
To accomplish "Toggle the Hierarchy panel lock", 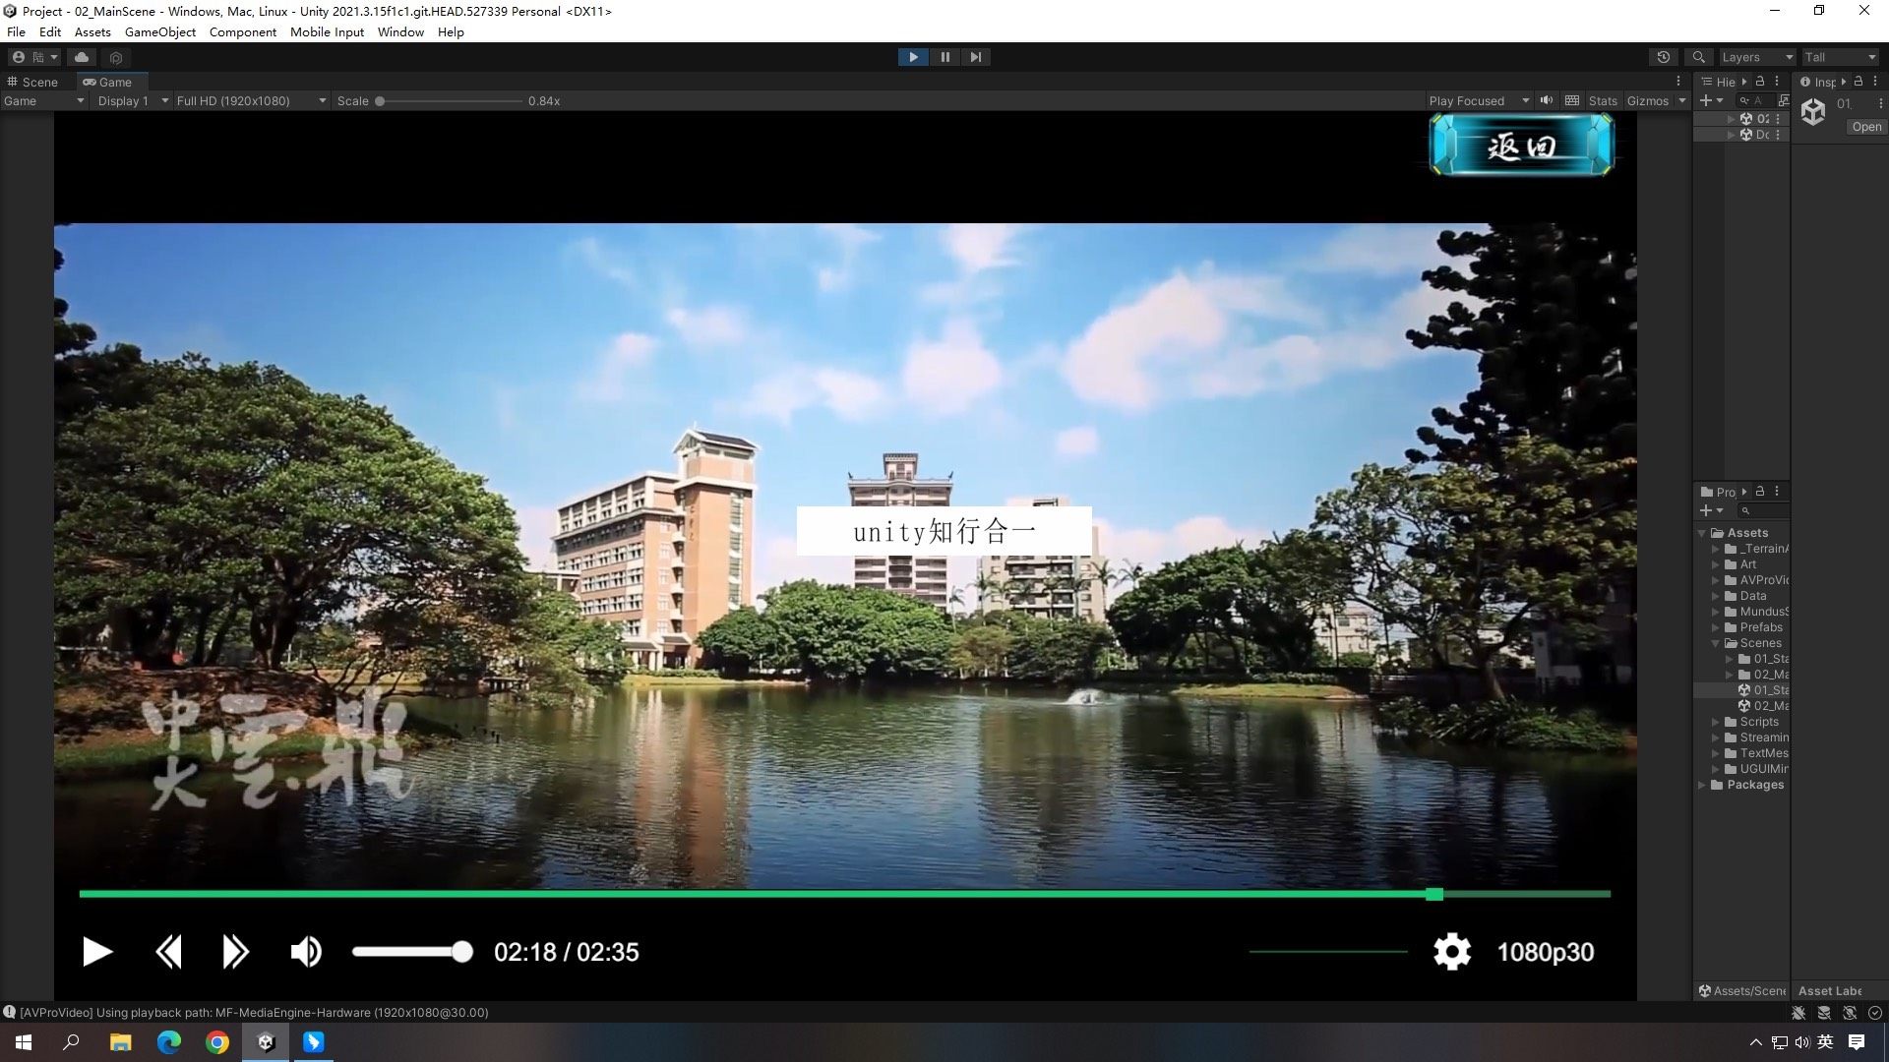I will coord(1760,82).
